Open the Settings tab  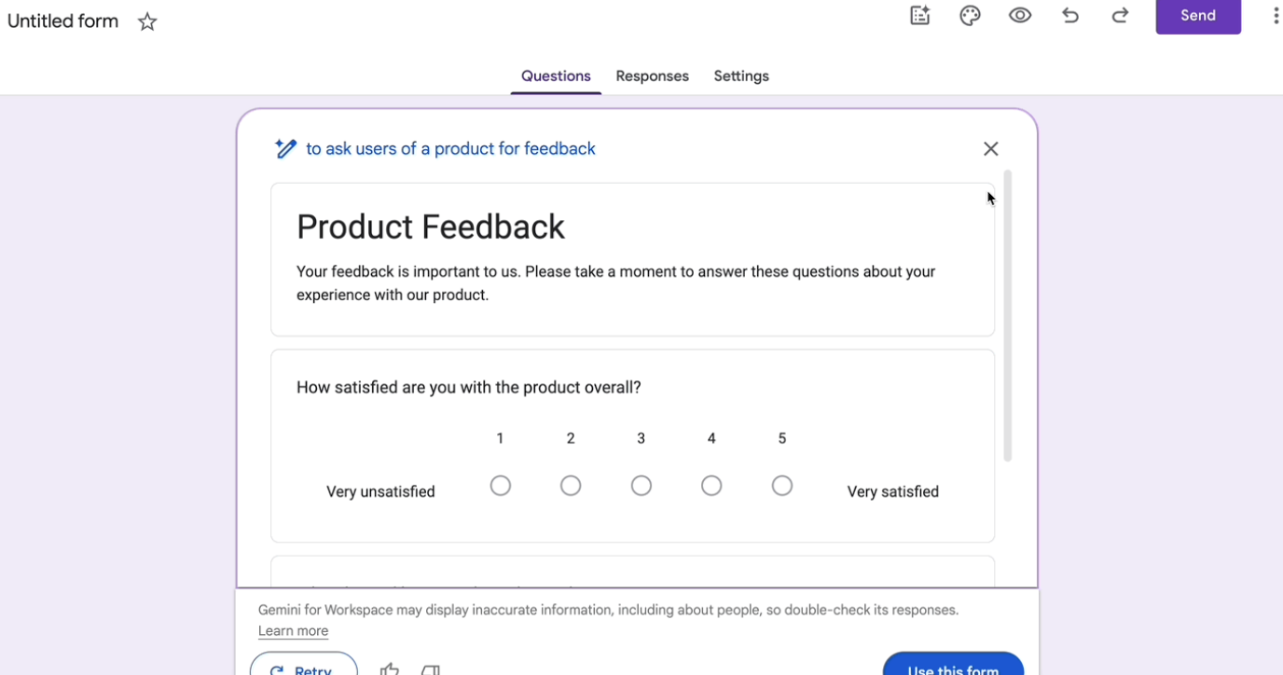click(741, 76)
